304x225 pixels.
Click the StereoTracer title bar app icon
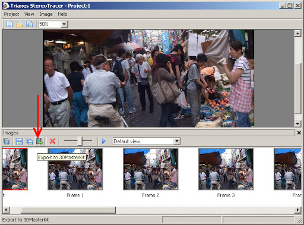point(6,6)
